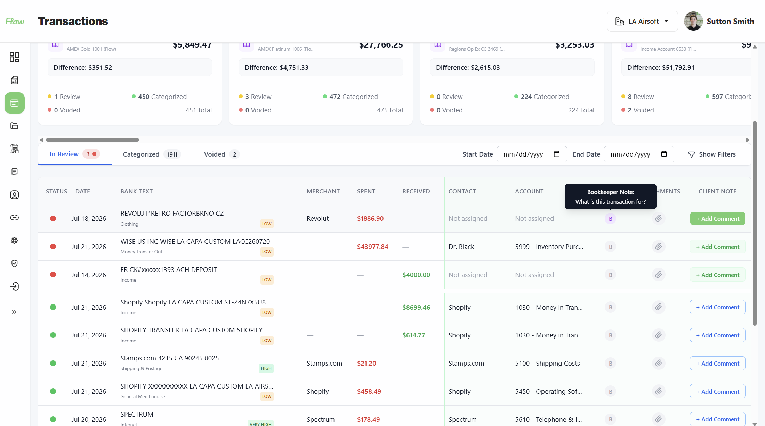Open the receipts stack icon in sidebar
The width and height of the screenshot is (765, 426).
pyautogui.click(x=14, y=149)
